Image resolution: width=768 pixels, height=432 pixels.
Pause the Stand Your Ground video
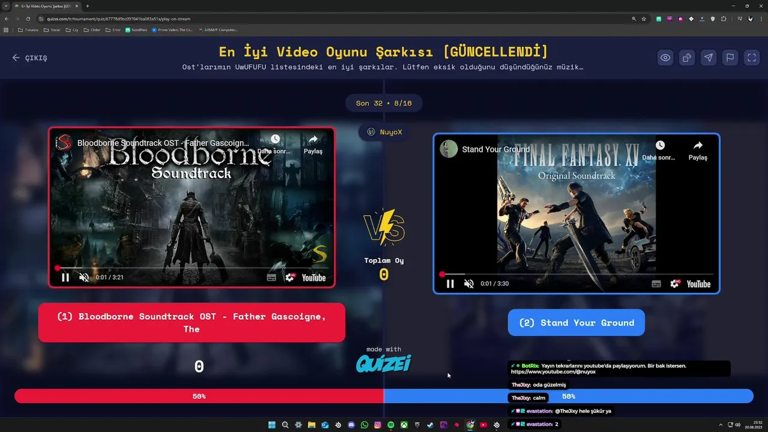[450, 284]
